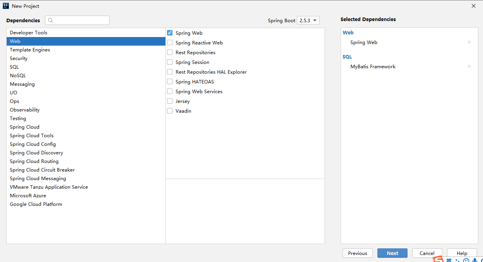Choose Spring Cloud Messaging category
Viewport: 483px width, 262px height.
click(x=86, y=178)
